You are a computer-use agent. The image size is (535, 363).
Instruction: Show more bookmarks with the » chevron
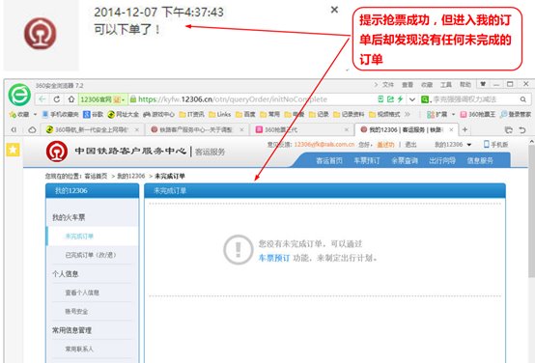(x=408, y=114)
